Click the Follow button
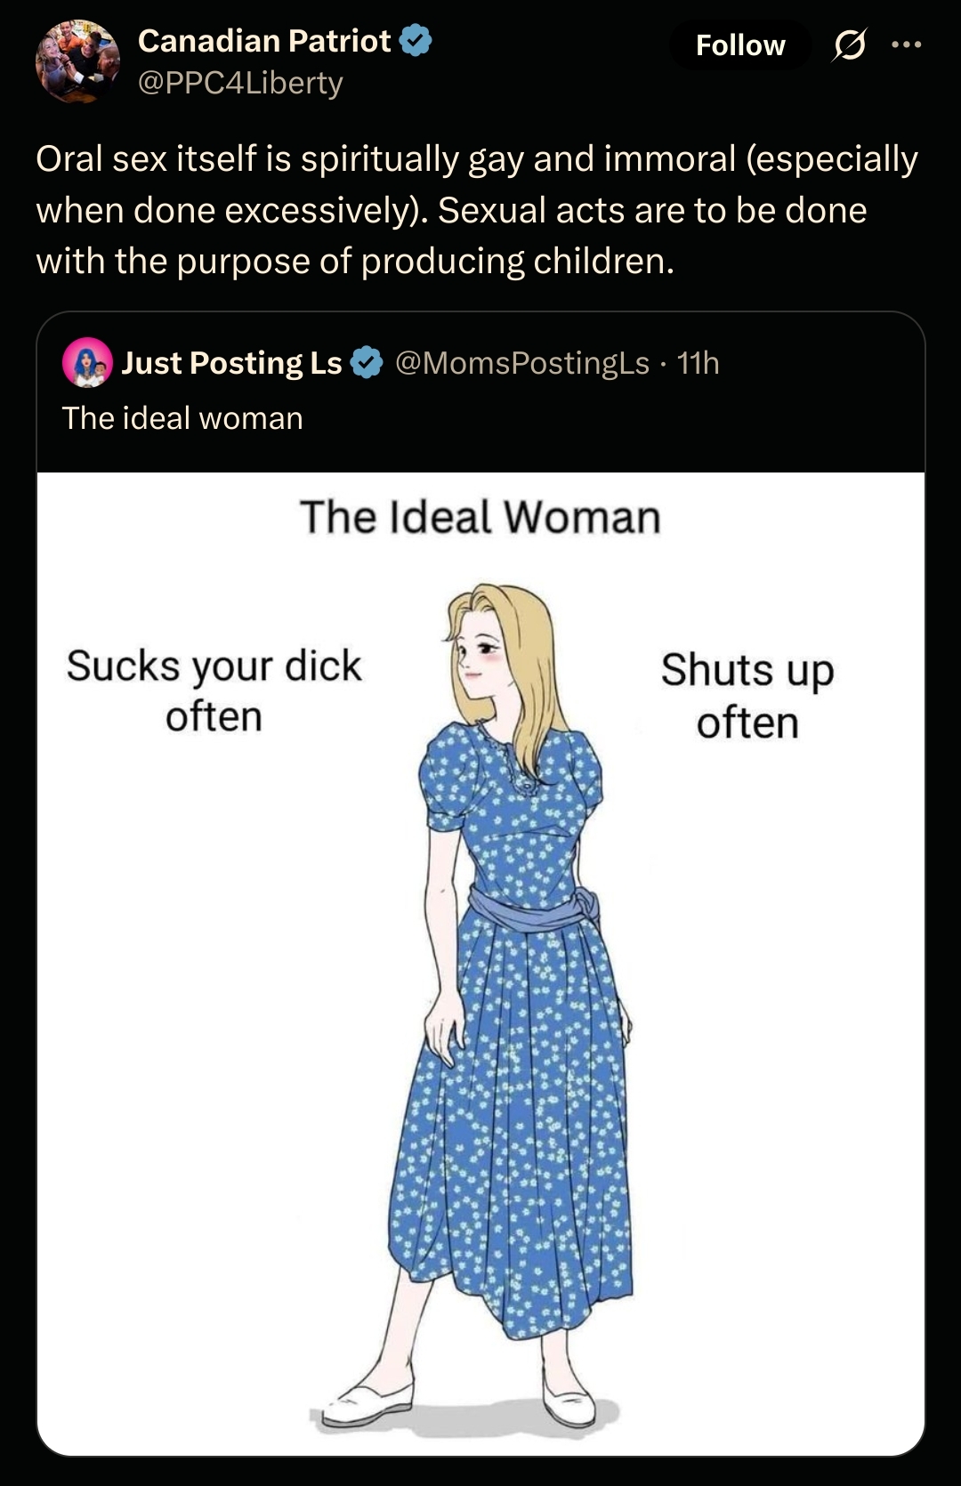This screenshot has width=961, height=1486. coord(740,45)
